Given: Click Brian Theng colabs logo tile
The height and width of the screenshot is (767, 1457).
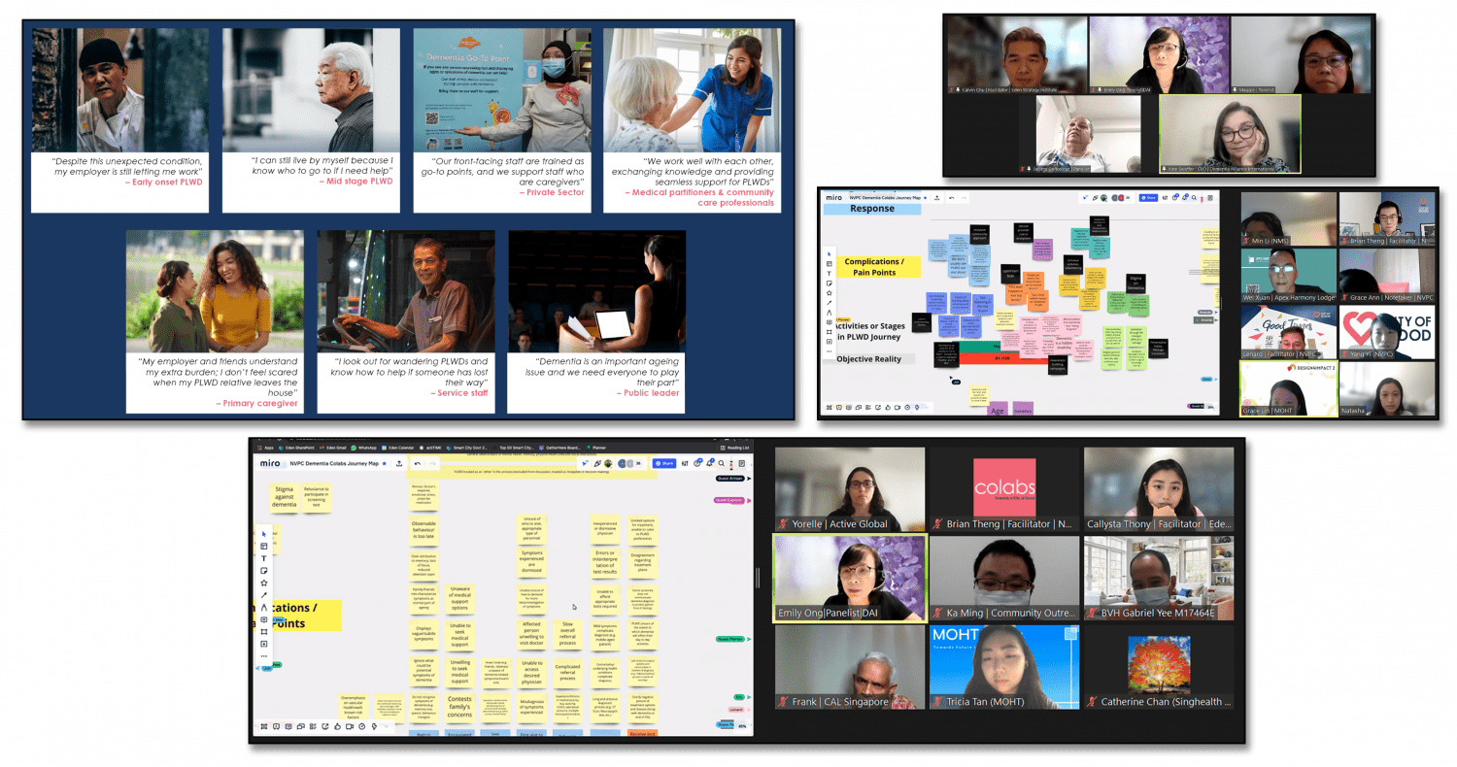Looking at the screenshot, I should coord(1003,489).
